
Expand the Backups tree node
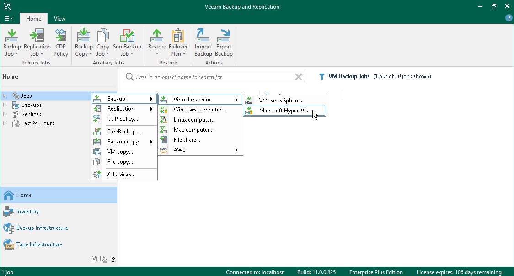(5, 105)
